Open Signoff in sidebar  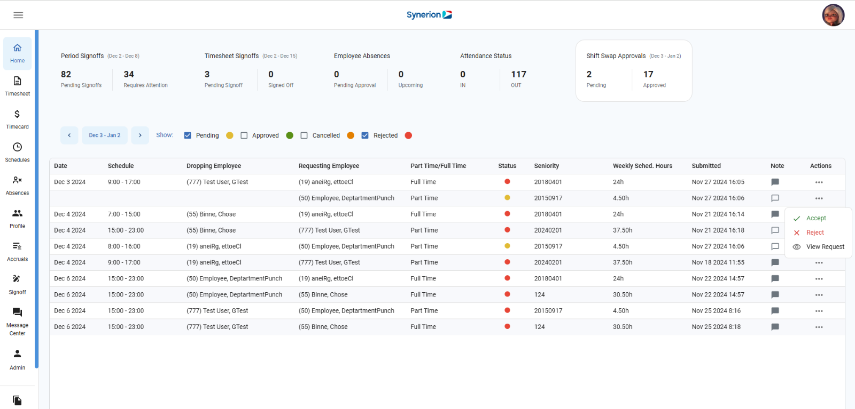click(x=18, y=285)
